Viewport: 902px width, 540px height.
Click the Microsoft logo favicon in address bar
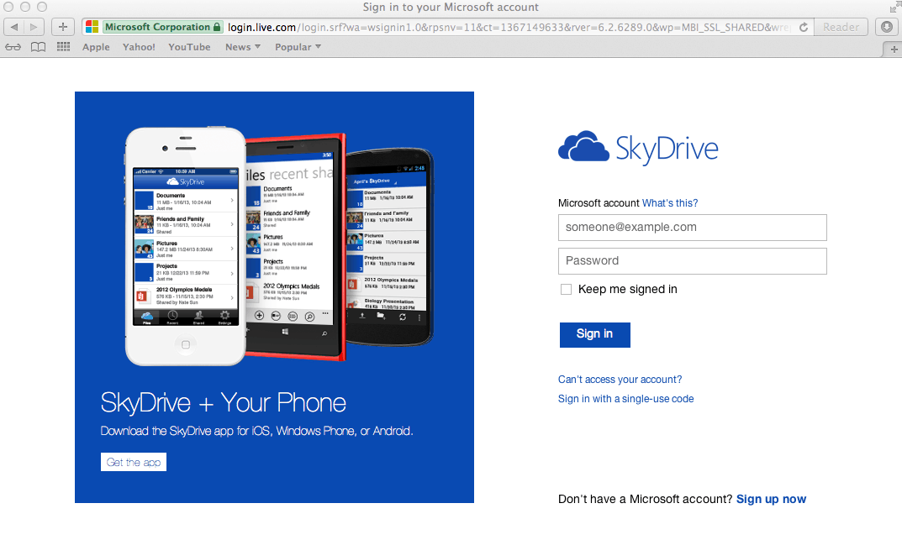(x=92, y=27)
